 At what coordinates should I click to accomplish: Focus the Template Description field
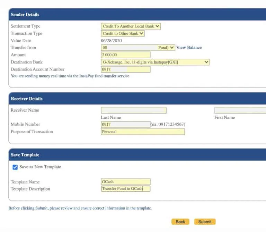pyautogui.click(x=126, y=189)
